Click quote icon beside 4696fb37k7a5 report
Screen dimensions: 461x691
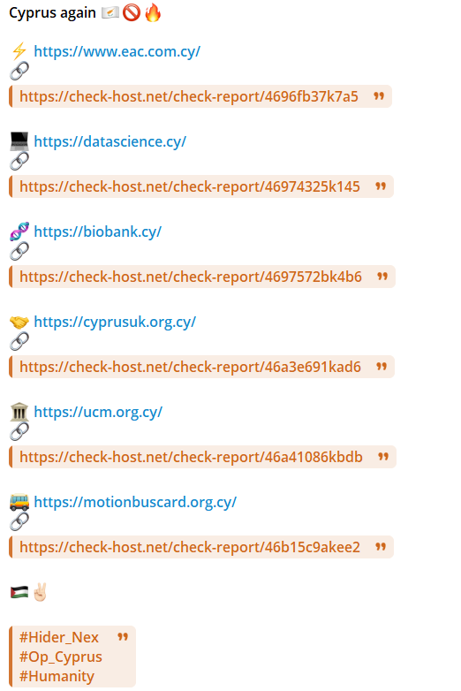point(379,95)
